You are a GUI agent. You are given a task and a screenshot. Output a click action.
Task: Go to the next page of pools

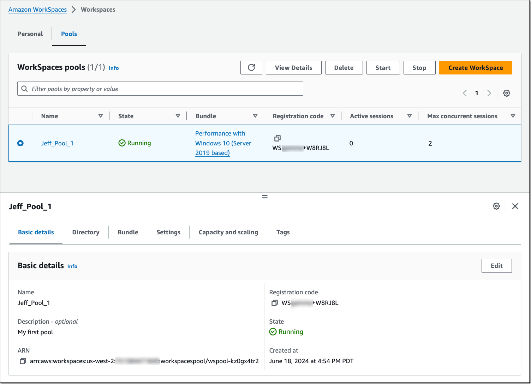(x=489, y=93)
